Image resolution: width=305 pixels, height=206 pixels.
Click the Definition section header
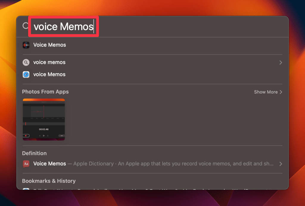click(34, 153)
